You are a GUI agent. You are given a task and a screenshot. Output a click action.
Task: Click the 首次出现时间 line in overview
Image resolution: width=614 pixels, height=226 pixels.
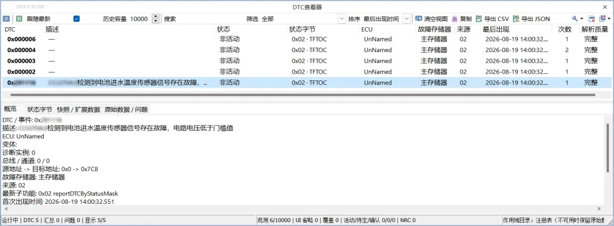[59, 202]
